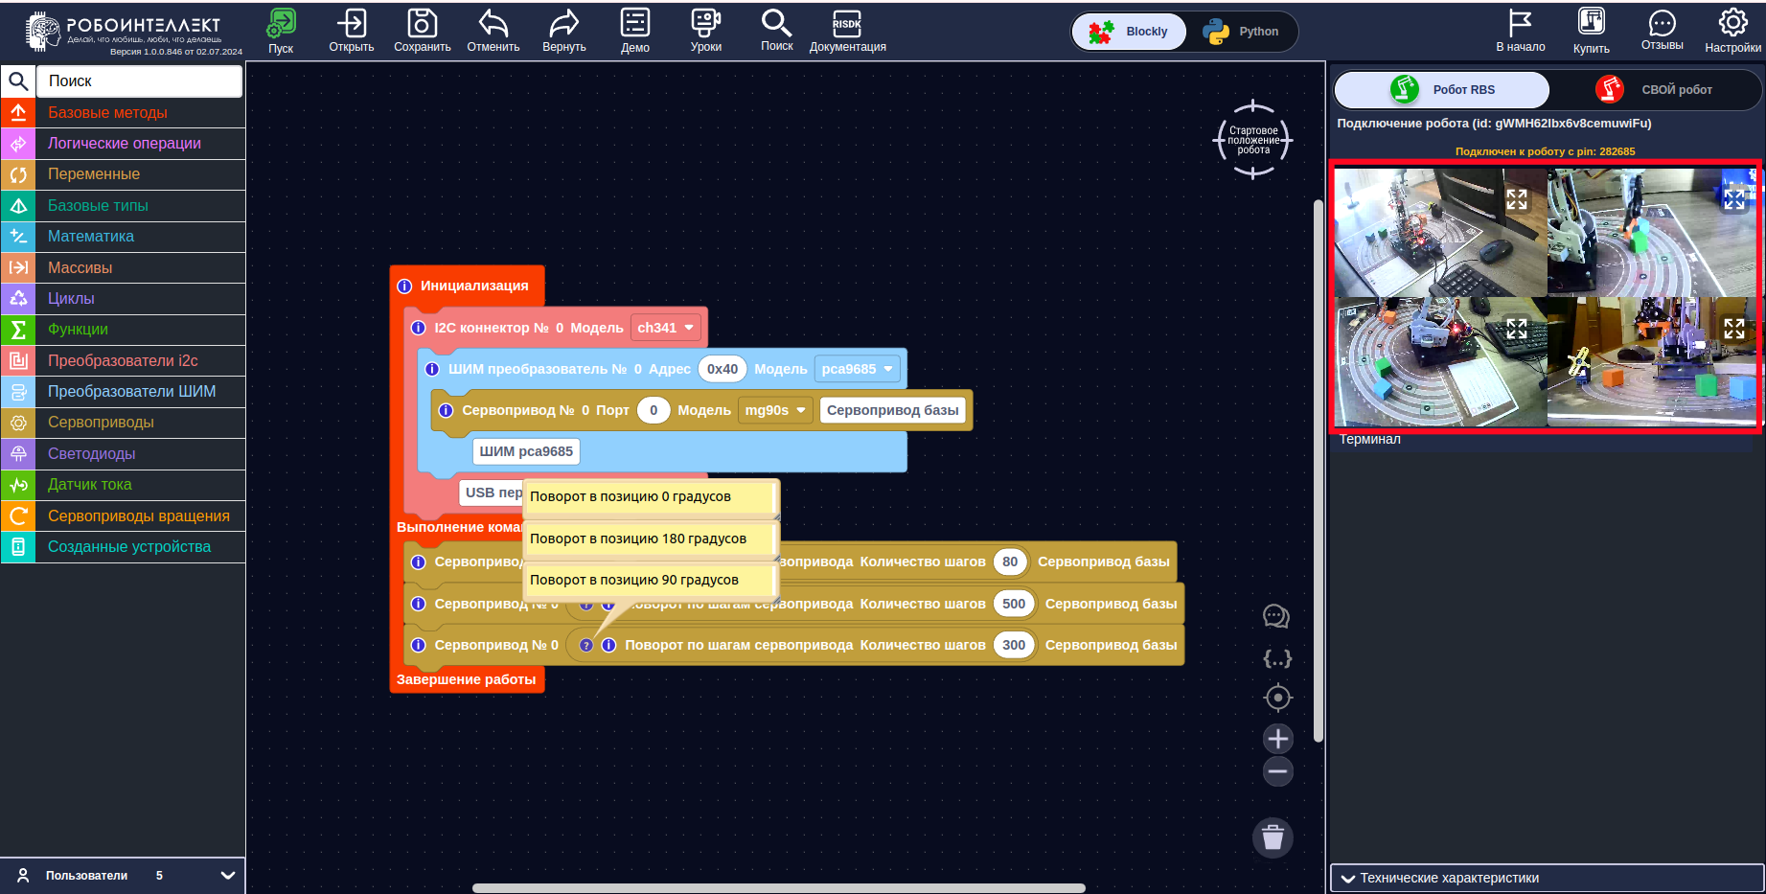Image resolution: width=1766 pixels, height=894 pixels.
Task: Click the workspace trash can icon
Action: pyautogui.click(x=1273, y=837)
